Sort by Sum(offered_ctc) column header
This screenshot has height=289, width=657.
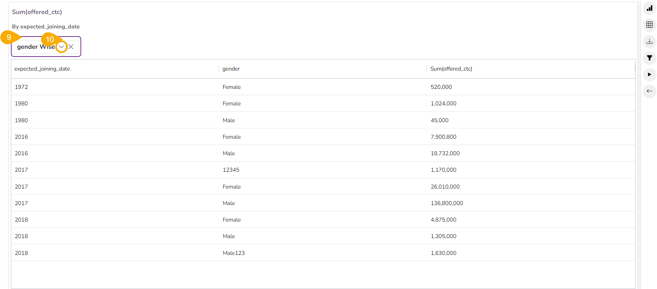click(x=451, y=69)
